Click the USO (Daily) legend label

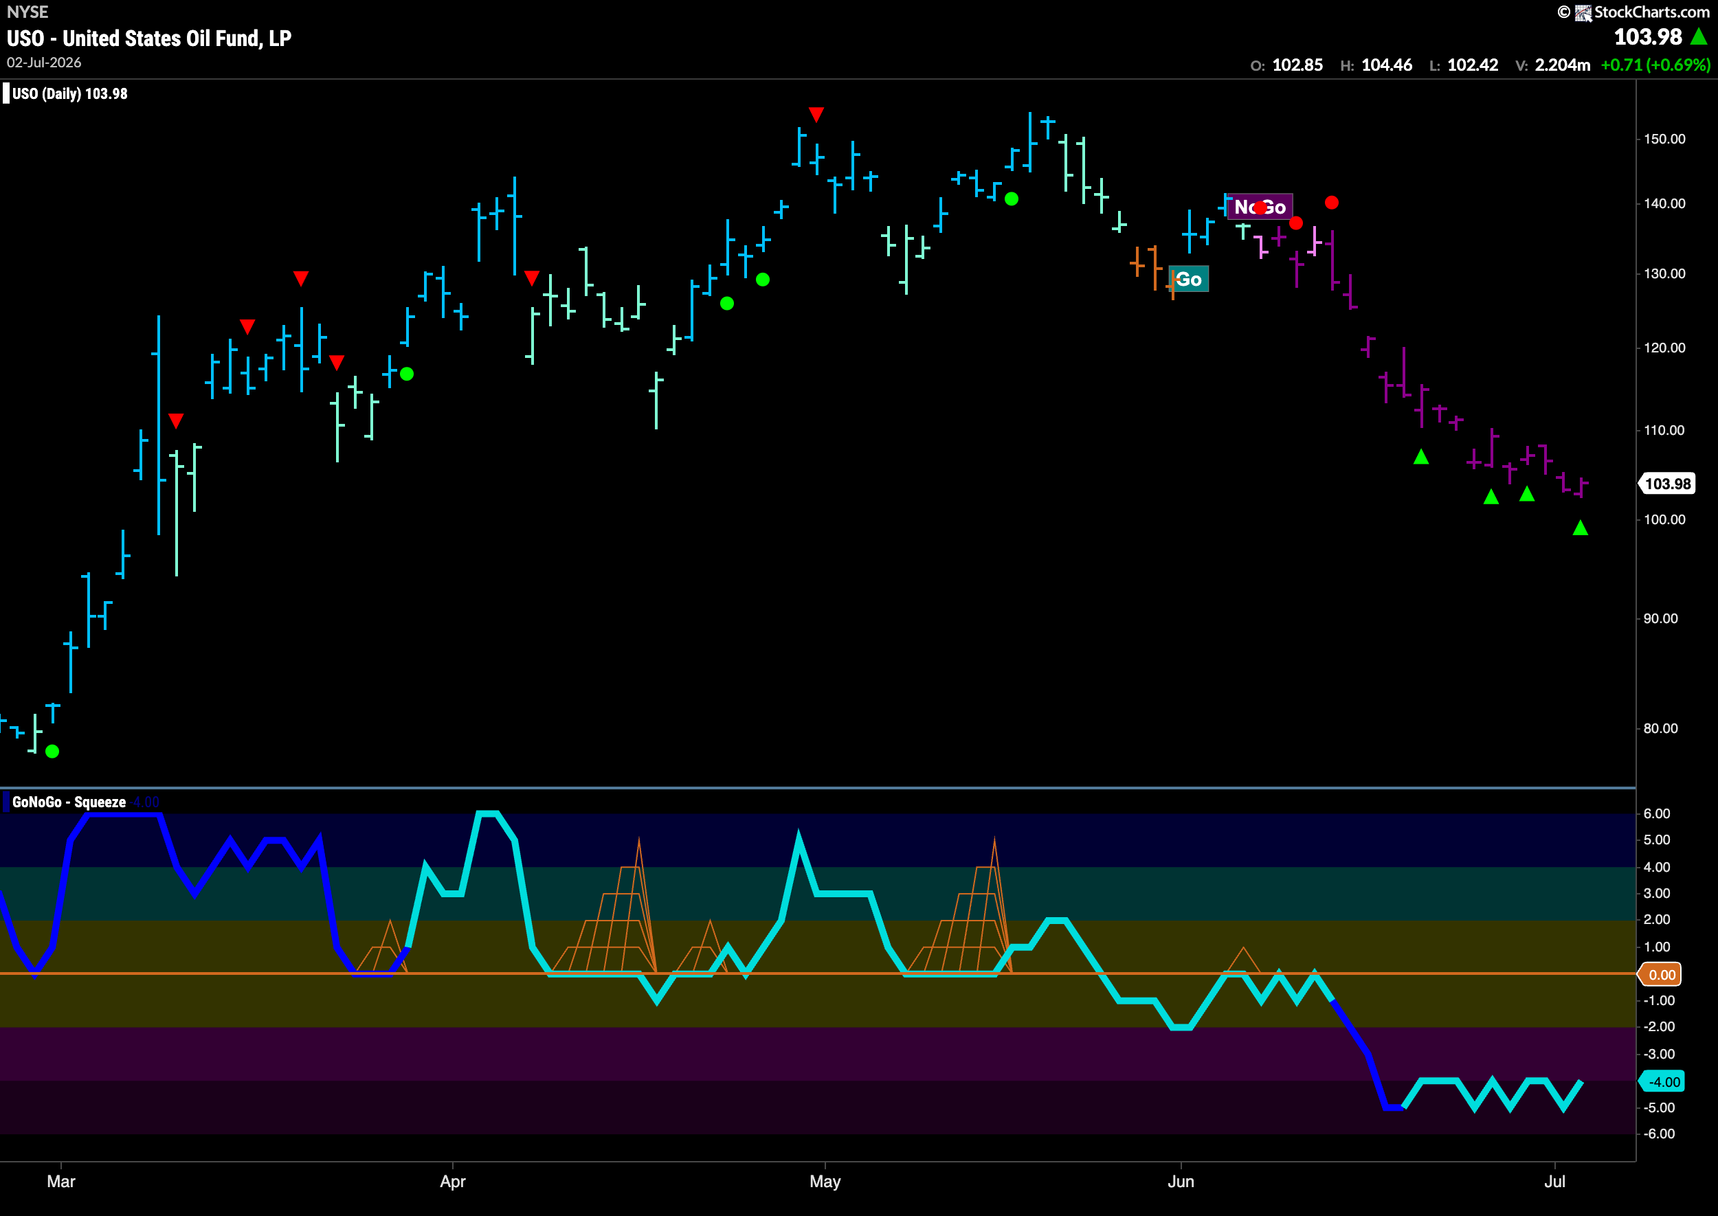69,93
